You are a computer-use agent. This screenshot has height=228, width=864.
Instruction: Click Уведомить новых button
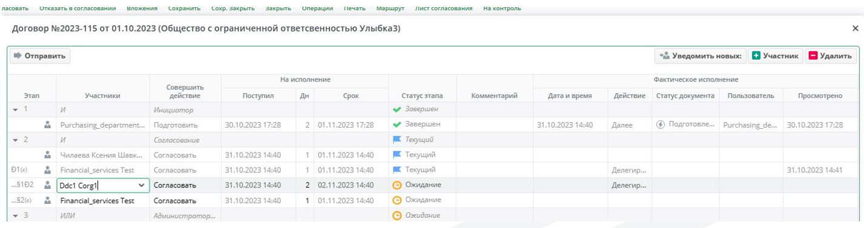(701, 56)
